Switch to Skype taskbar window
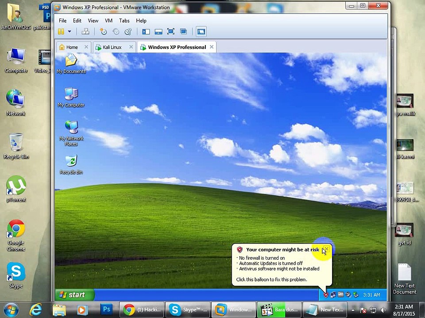This screenshot has width=425, height=318. click(x=188, y=310)
